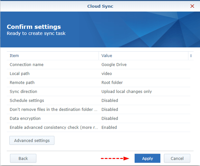200x166 pixels.
Task: Go Back to the previous step
Action: 23,158
